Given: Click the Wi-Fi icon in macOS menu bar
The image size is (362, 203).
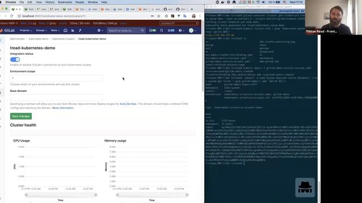Looking at the screenshot, I should tap(258, 2).
